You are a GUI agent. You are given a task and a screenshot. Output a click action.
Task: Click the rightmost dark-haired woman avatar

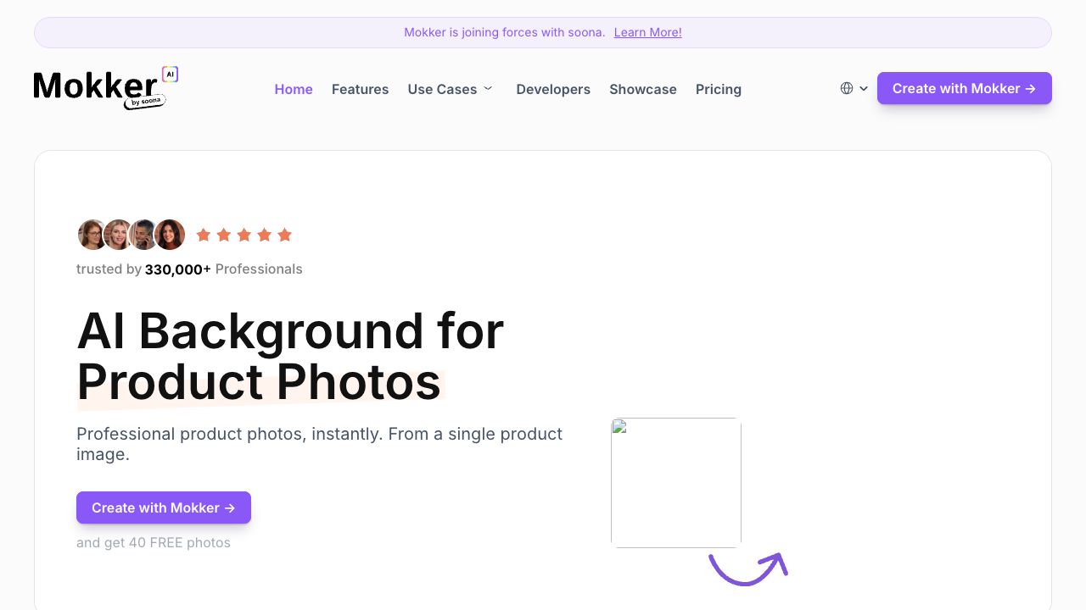pos(171,235)
